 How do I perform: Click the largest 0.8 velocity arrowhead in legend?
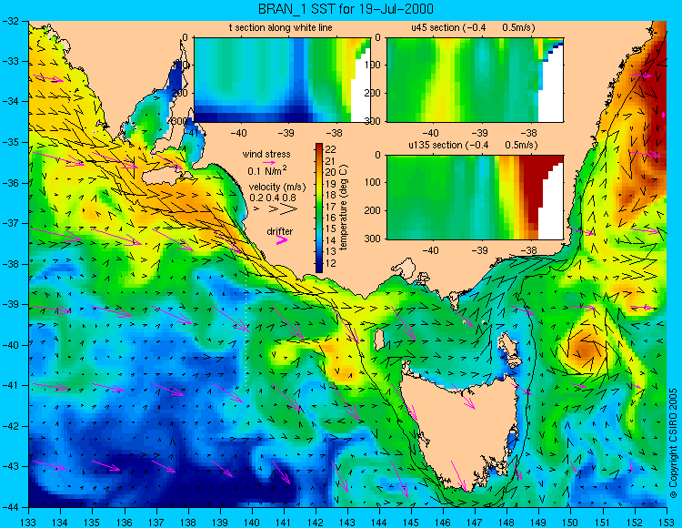(x=289, y=209)
